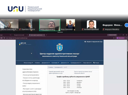Click the gov.ua logo link
Image resolution: width=128 pixels, height=95 pixels.
pos(25,43)
